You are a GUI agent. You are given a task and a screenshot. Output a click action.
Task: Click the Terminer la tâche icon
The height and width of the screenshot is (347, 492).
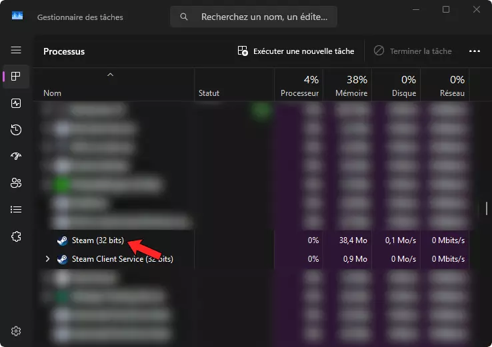[x=379, y=51]
